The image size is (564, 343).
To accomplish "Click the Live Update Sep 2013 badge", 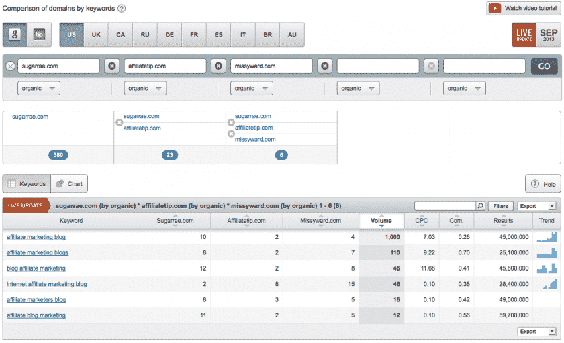I will [536, 35].
